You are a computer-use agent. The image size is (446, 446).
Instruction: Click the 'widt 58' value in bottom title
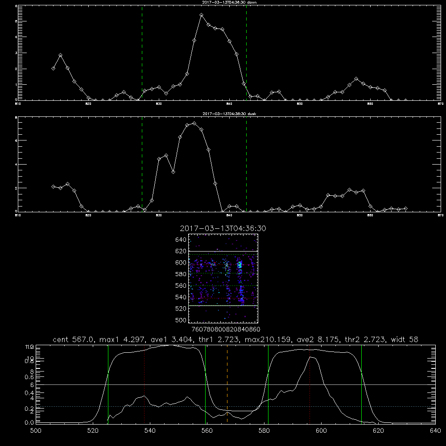tap(405, 339)
